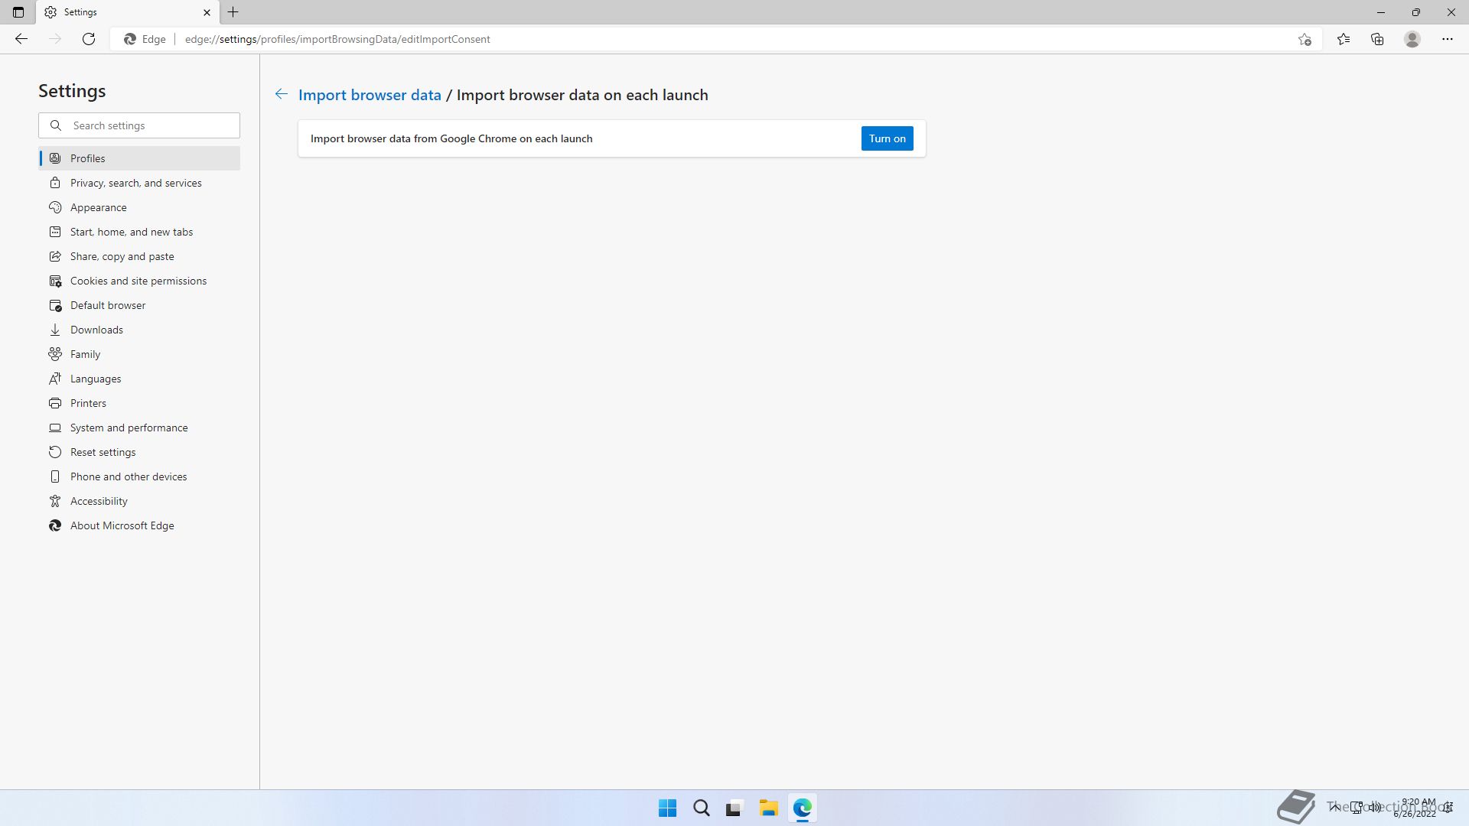1469x826 pixels.
Task: Open Share, copy and paste settings
Action: [x=139, y=256]
